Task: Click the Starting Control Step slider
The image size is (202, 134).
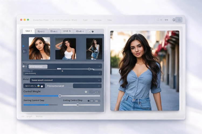Action: click(x=41, y=105)
